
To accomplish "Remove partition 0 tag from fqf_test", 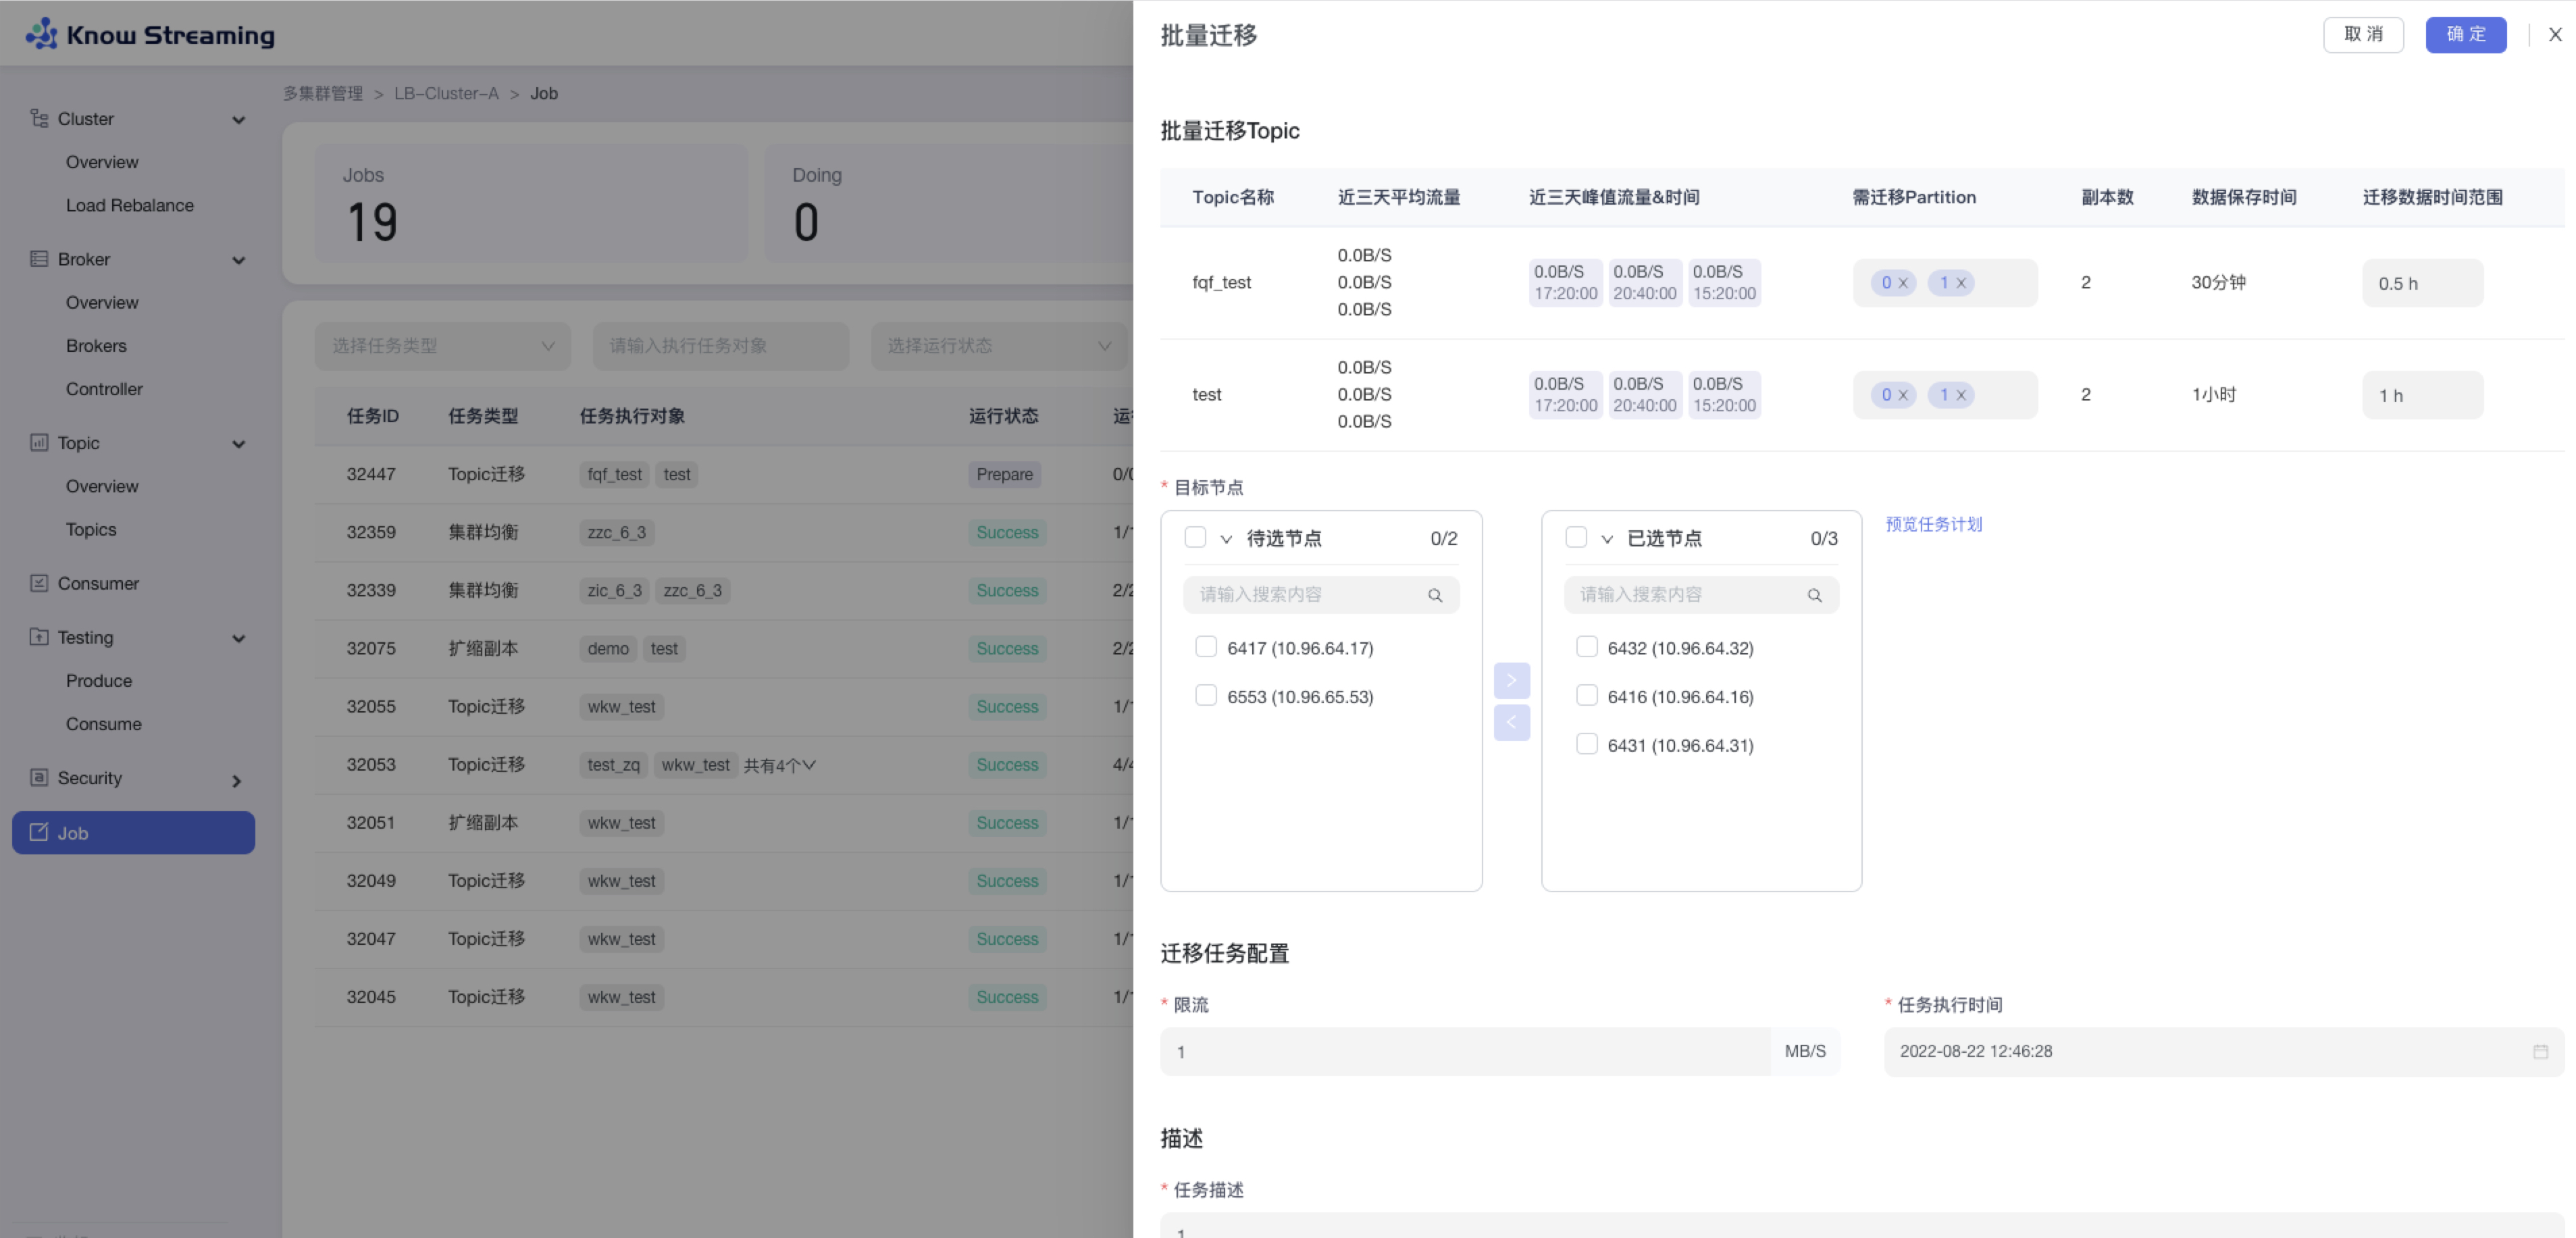I will 1903,283.
